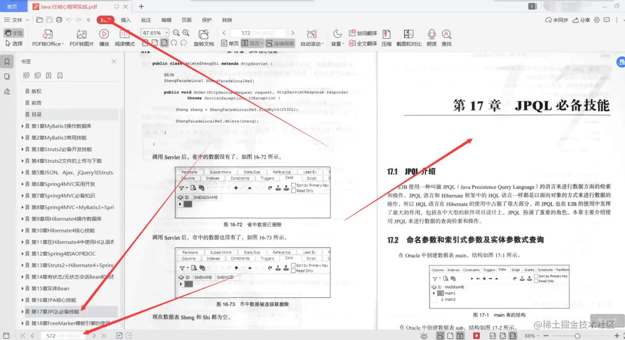Open the 查找 search tool
The height and width of the screenshot is (340, 625).
click(x=447, y=38)
